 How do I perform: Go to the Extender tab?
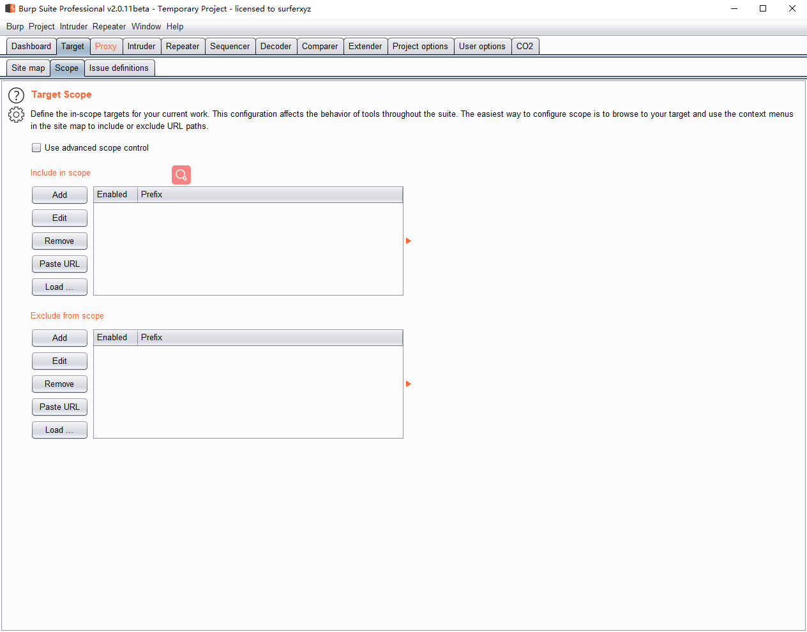tap(365, 46)
